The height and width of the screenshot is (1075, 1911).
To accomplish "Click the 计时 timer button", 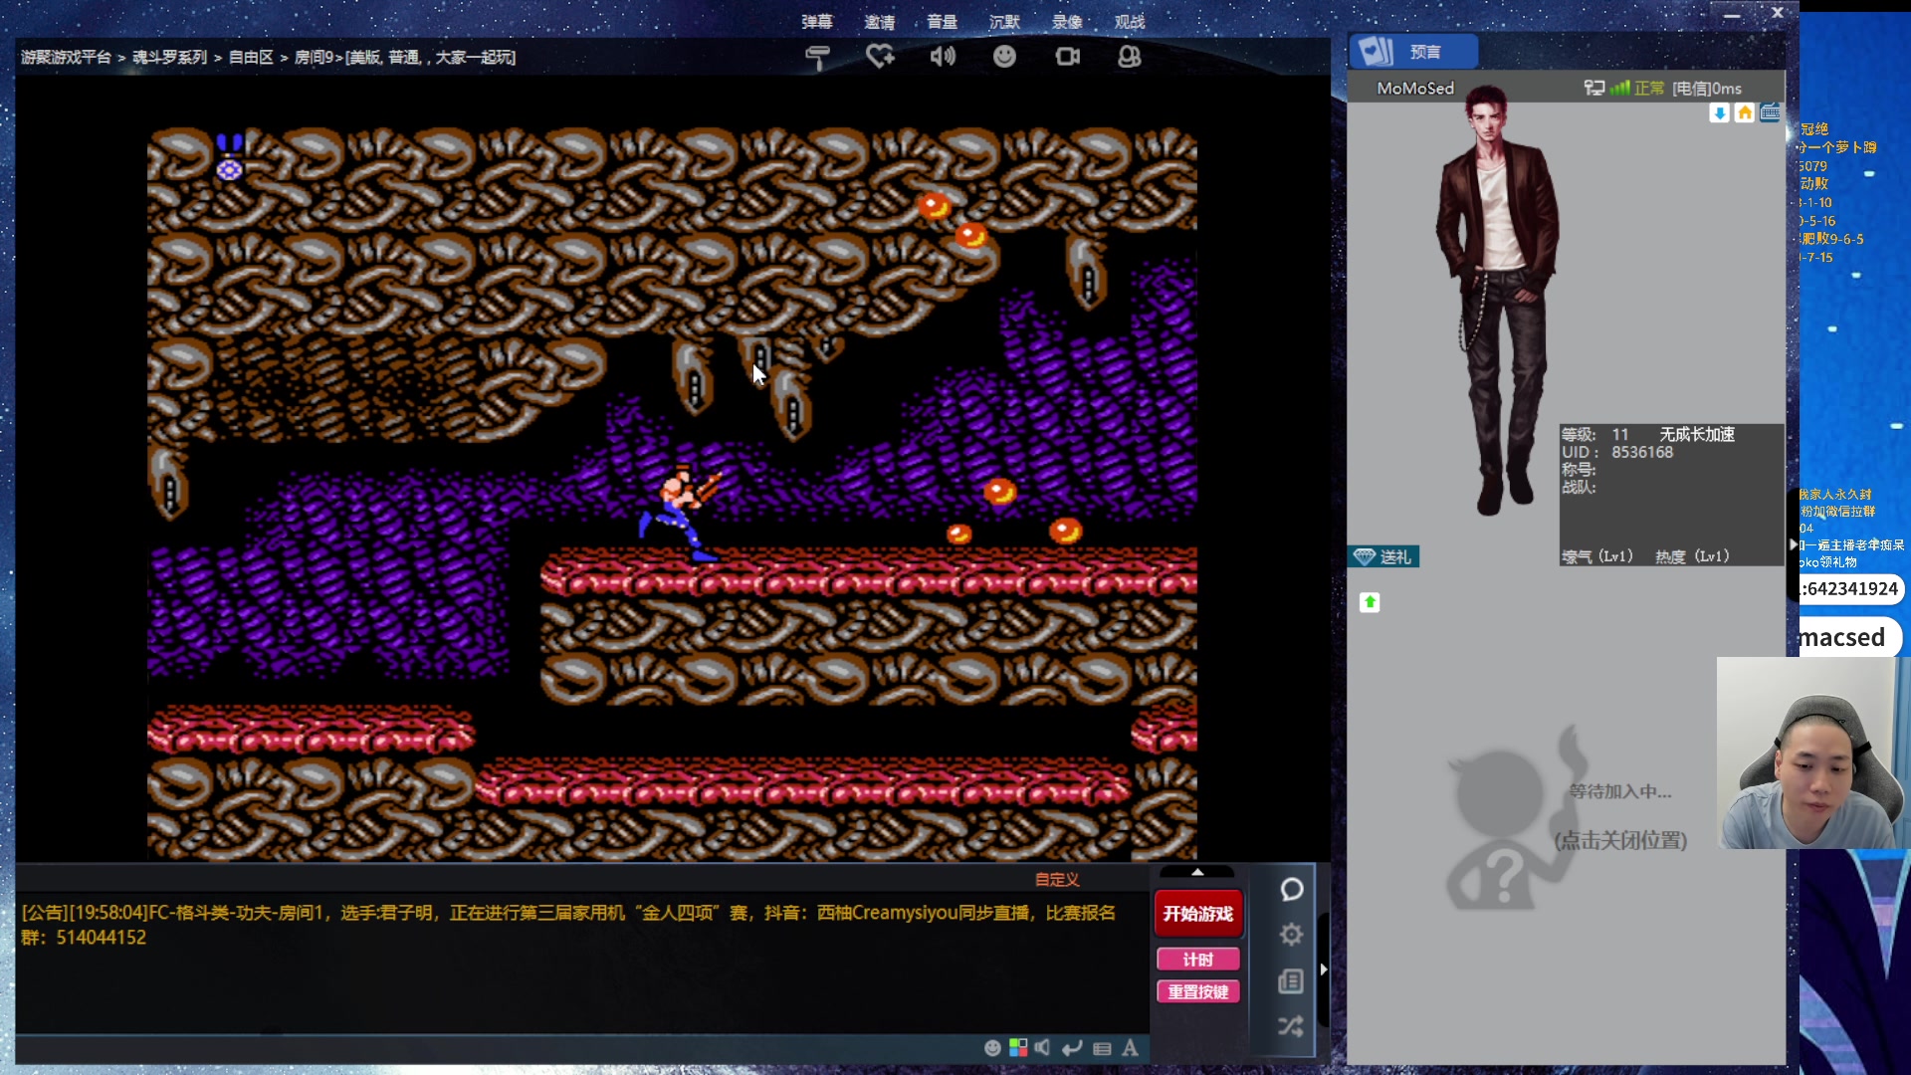I will (x=1198, y=960).
